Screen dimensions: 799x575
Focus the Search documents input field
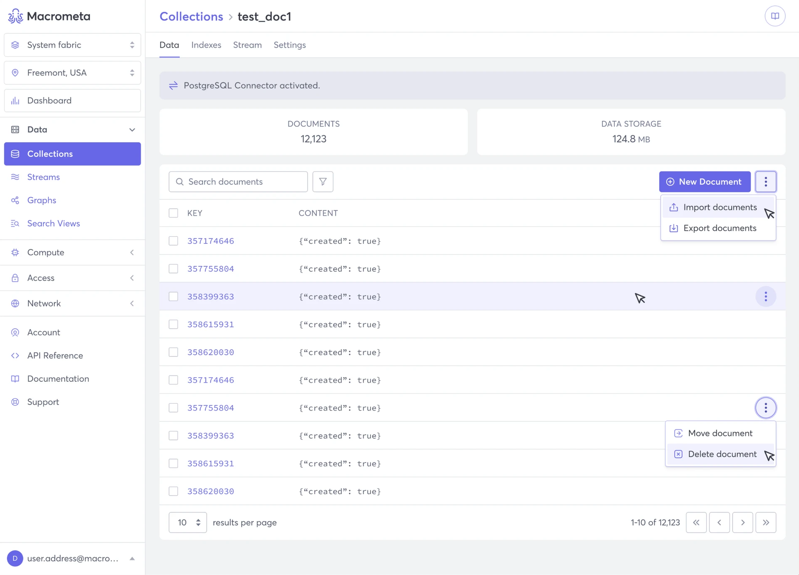click(238, 182)
